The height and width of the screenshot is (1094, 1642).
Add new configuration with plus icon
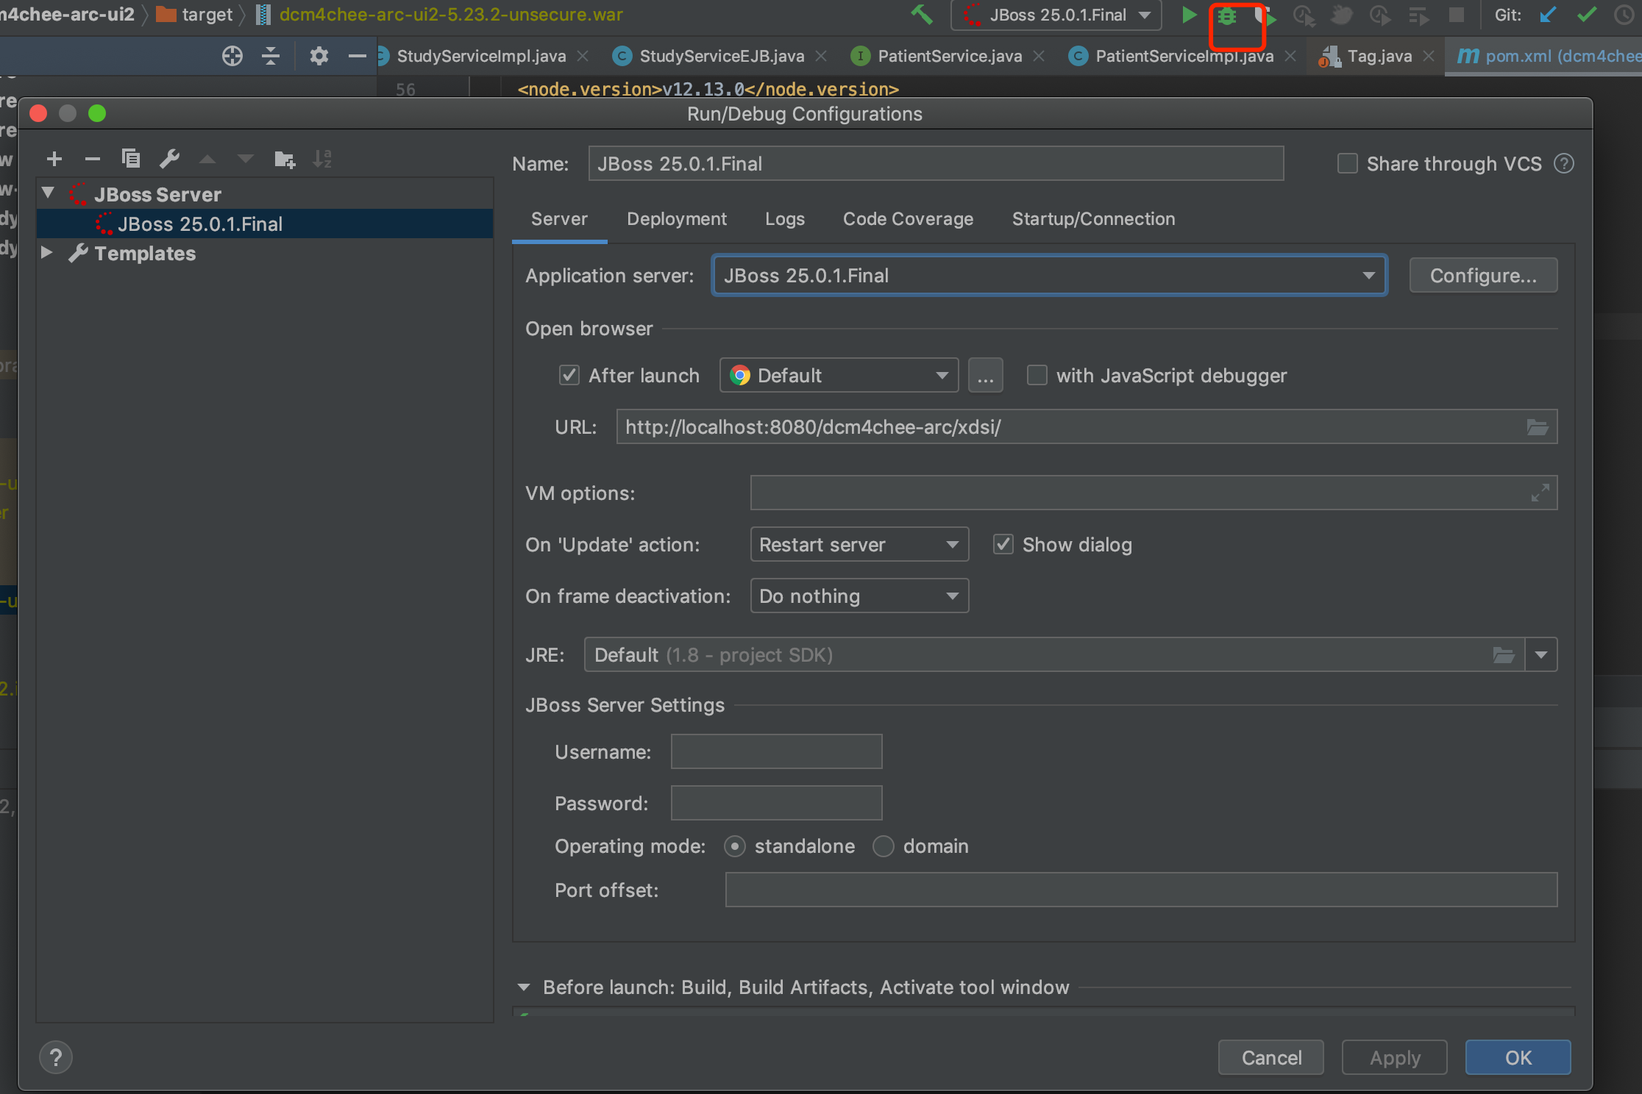(x=54, y=159)
